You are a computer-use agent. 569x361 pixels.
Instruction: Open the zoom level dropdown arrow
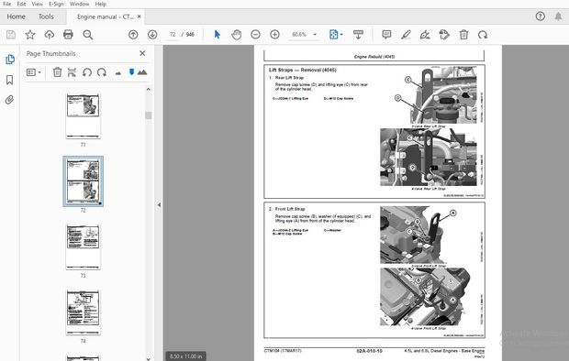pos(315,35)
